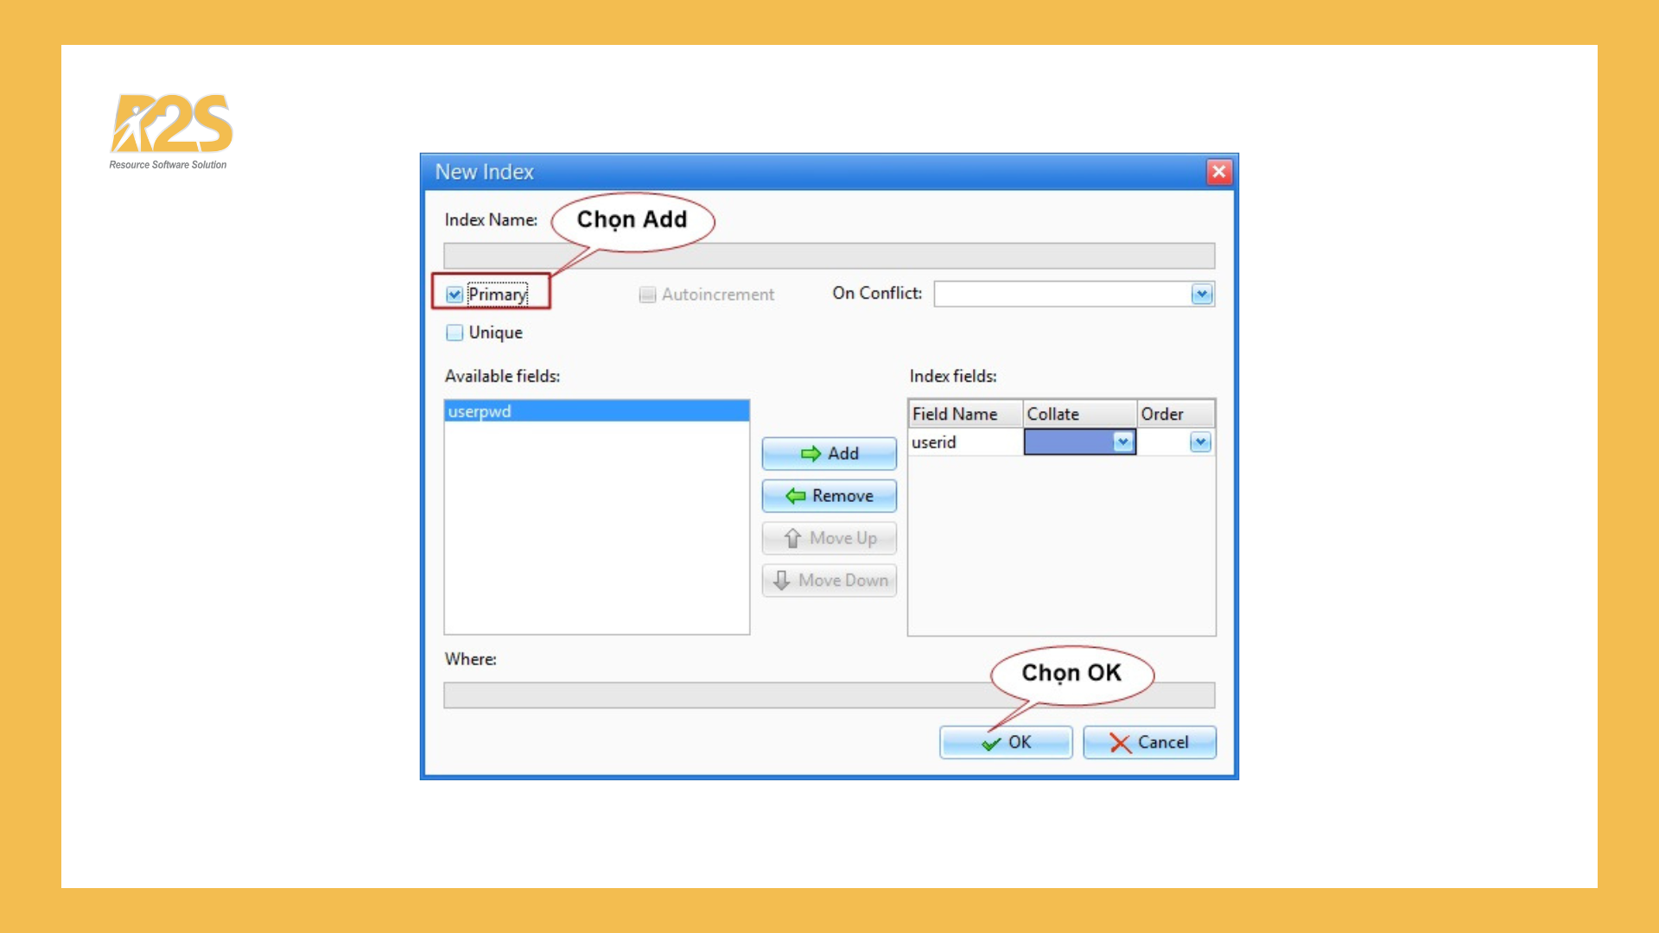This screenshot has width=1659, height=933.
Task: Click the Remove arrow icon
Action: coord(795,495)
